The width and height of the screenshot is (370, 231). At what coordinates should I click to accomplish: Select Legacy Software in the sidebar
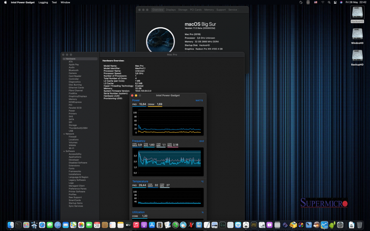(77, 180)
